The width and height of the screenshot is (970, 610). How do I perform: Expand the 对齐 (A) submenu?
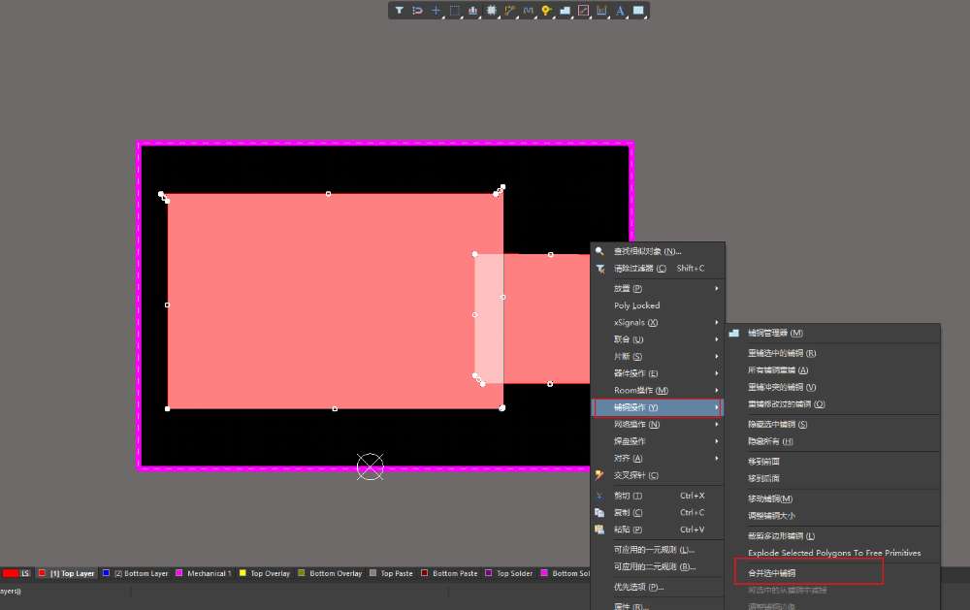(x=658, y=459)
